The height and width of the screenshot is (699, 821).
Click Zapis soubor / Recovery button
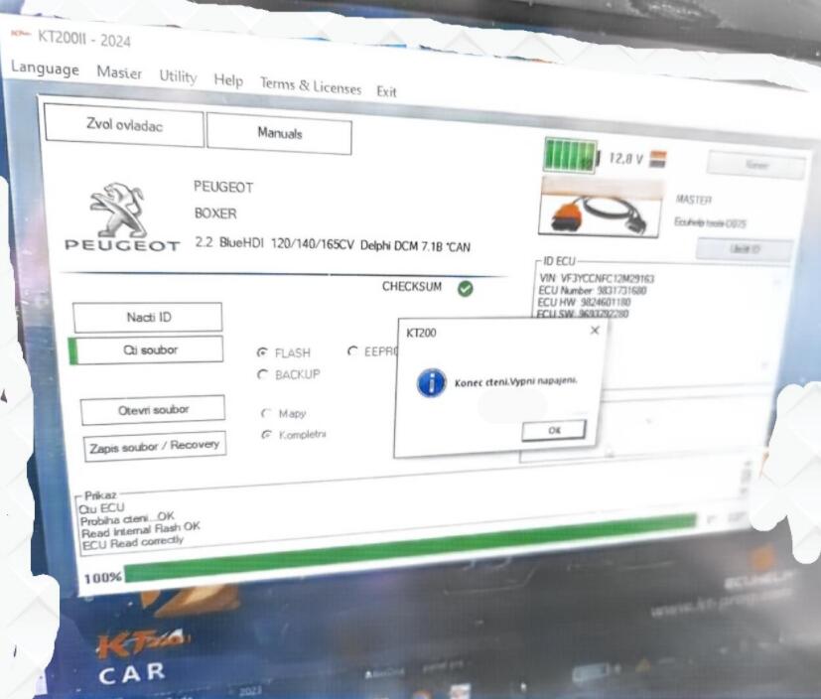click(155, 446)
